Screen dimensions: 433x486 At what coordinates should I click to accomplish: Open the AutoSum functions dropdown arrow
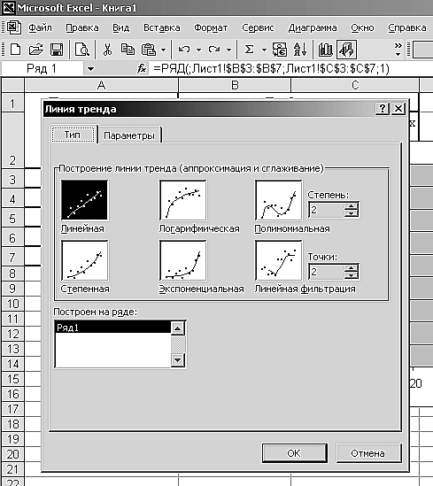click(264, 50)
